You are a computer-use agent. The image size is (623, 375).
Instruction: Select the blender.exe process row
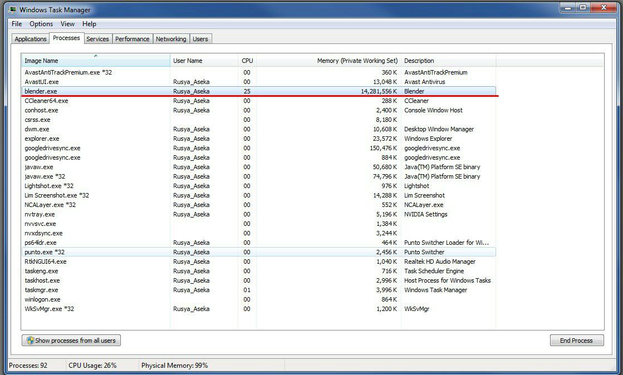click(x=259, y=91)
